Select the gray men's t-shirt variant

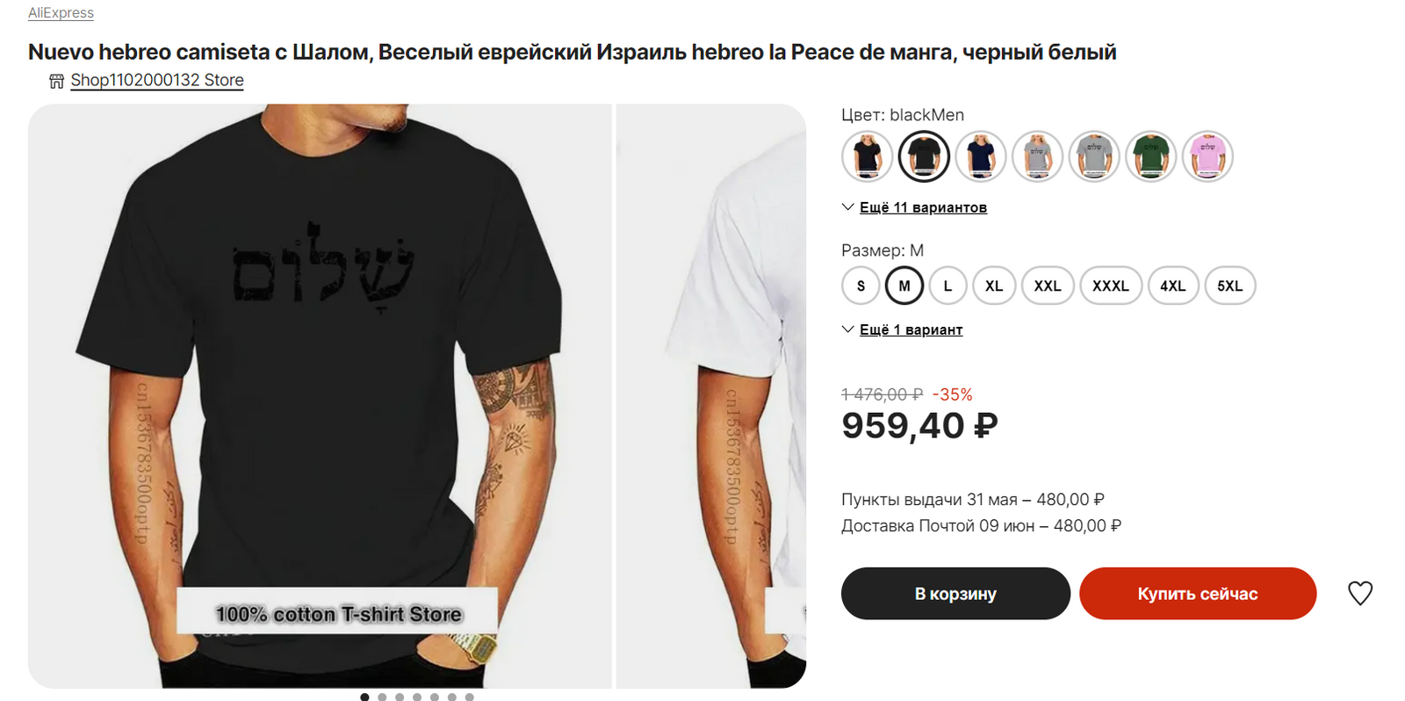point(1094,157)
